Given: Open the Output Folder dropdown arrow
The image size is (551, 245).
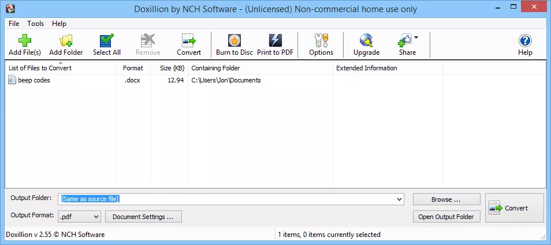Looking at the screenshot, I should (399, 199).
